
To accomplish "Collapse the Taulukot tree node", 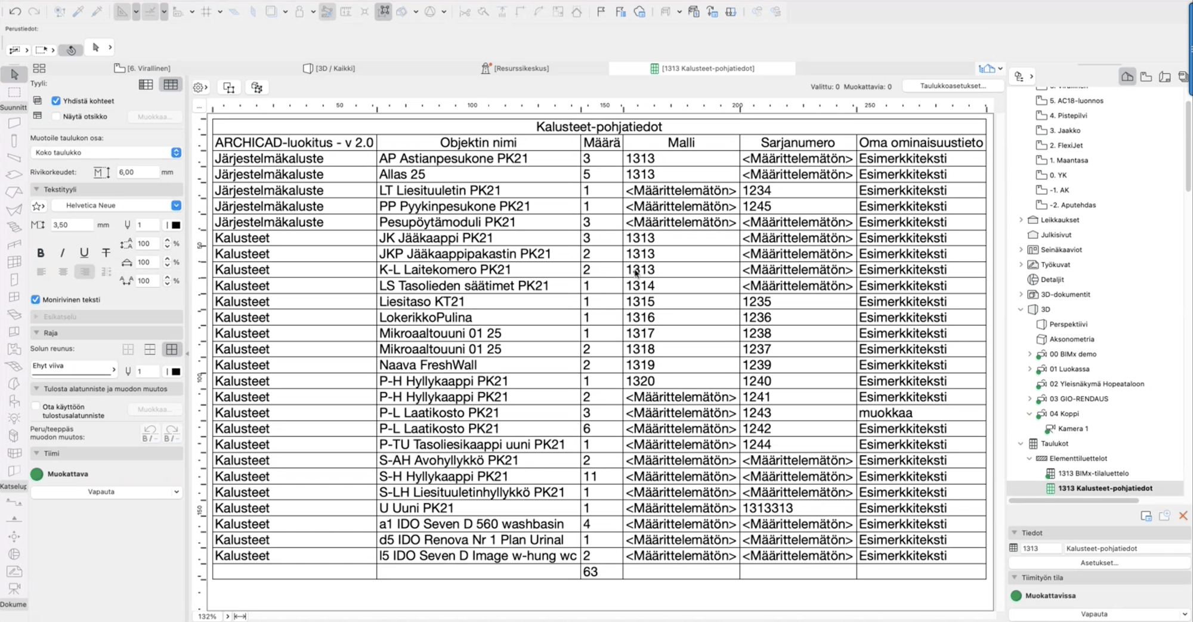I will pyautogui.click(x=1021, y=444).
